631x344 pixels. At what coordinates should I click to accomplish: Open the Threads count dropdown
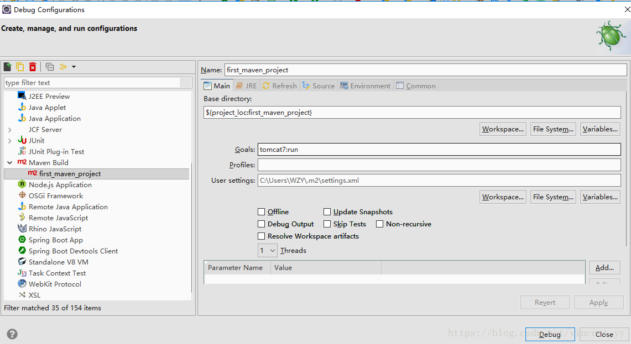(x=268, y=250)
